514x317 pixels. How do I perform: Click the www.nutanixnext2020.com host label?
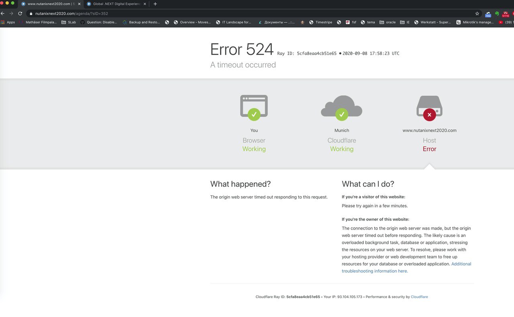coord(429,130)
